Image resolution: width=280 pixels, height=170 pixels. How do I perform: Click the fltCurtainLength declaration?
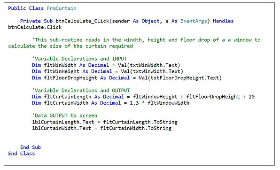(x=143, y=97)
